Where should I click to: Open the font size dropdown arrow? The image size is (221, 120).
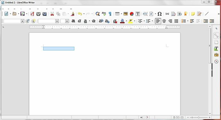coord(67,21)
